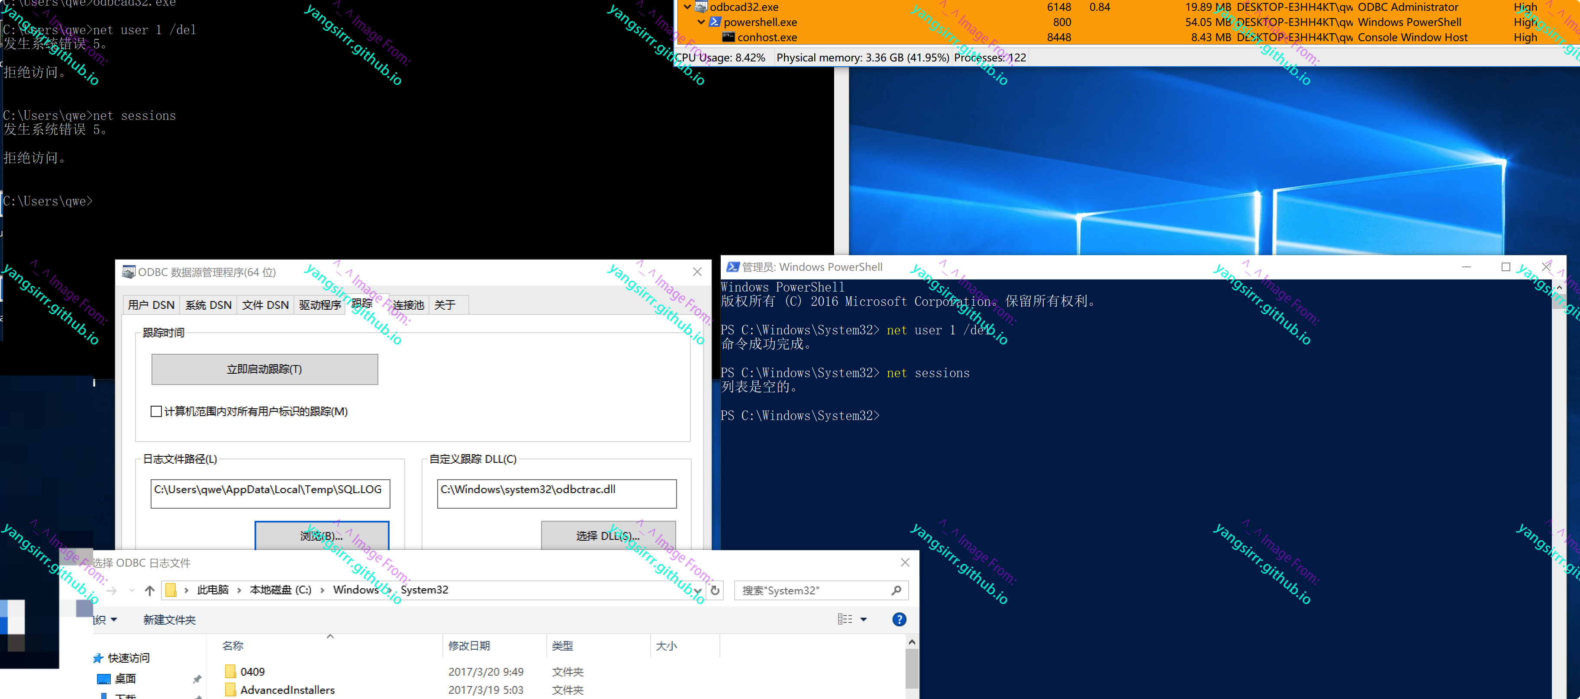Expand the address bar history dropdown
Screen dimensions: 1580x699
[697, 590]
